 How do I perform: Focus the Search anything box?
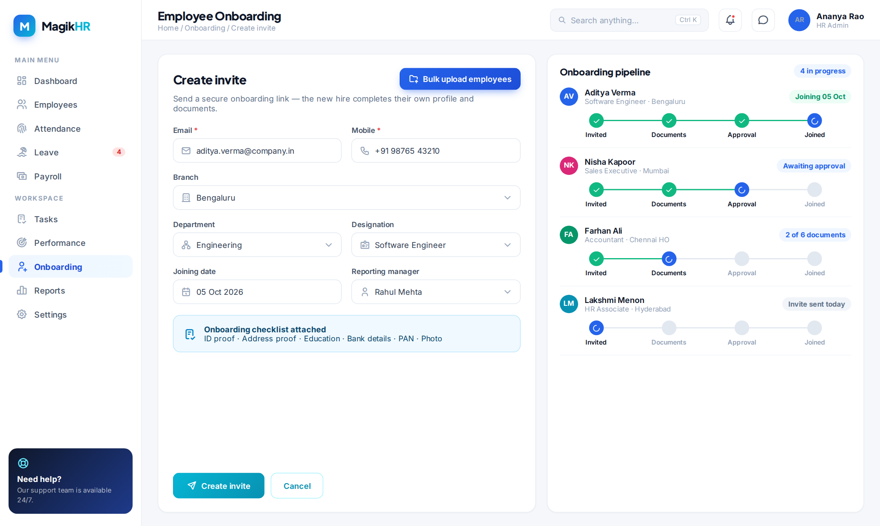pyautogui.click(x=629, y=20)
